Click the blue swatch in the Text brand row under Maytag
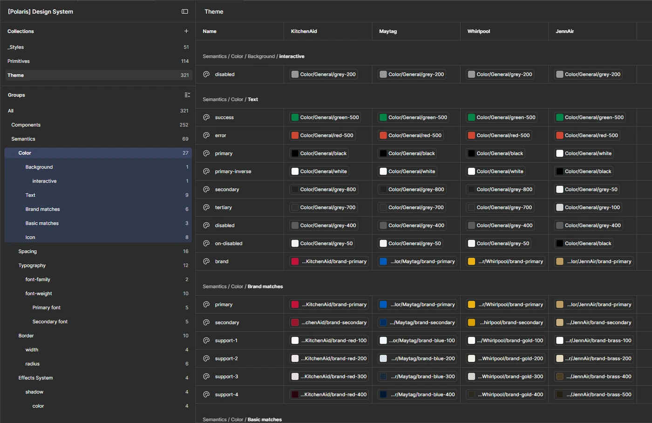Viewport: 652px width, 423px height. (383, 261)
